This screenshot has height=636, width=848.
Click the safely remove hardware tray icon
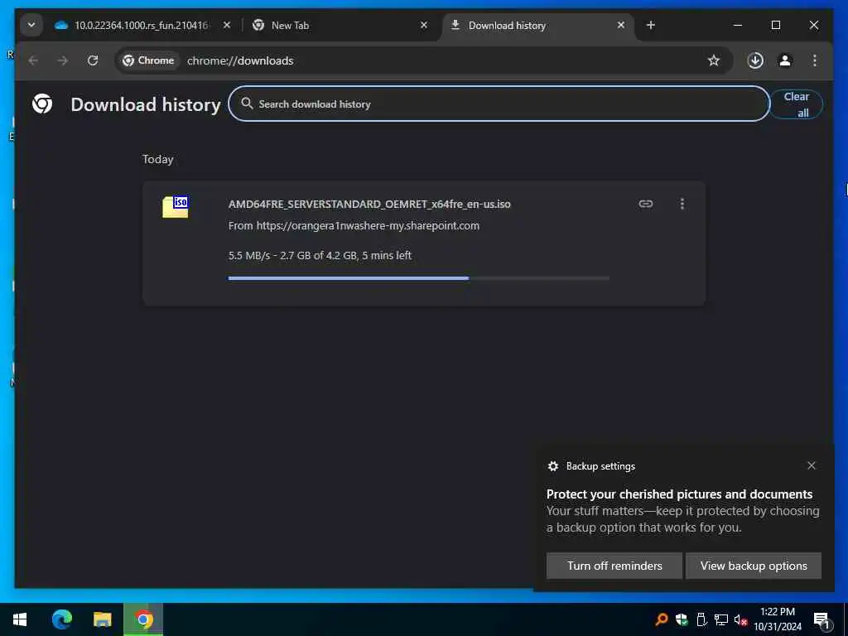pos(701,619)
